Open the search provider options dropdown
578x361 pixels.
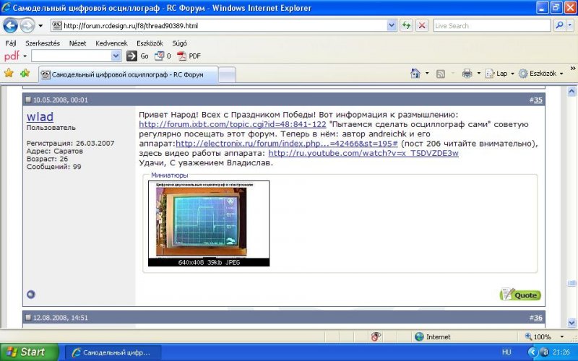[x=570, y=25]
